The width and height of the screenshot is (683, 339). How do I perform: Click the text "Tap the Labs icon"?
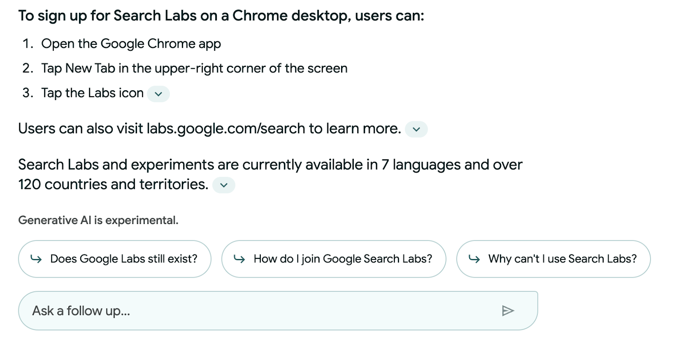92,93
